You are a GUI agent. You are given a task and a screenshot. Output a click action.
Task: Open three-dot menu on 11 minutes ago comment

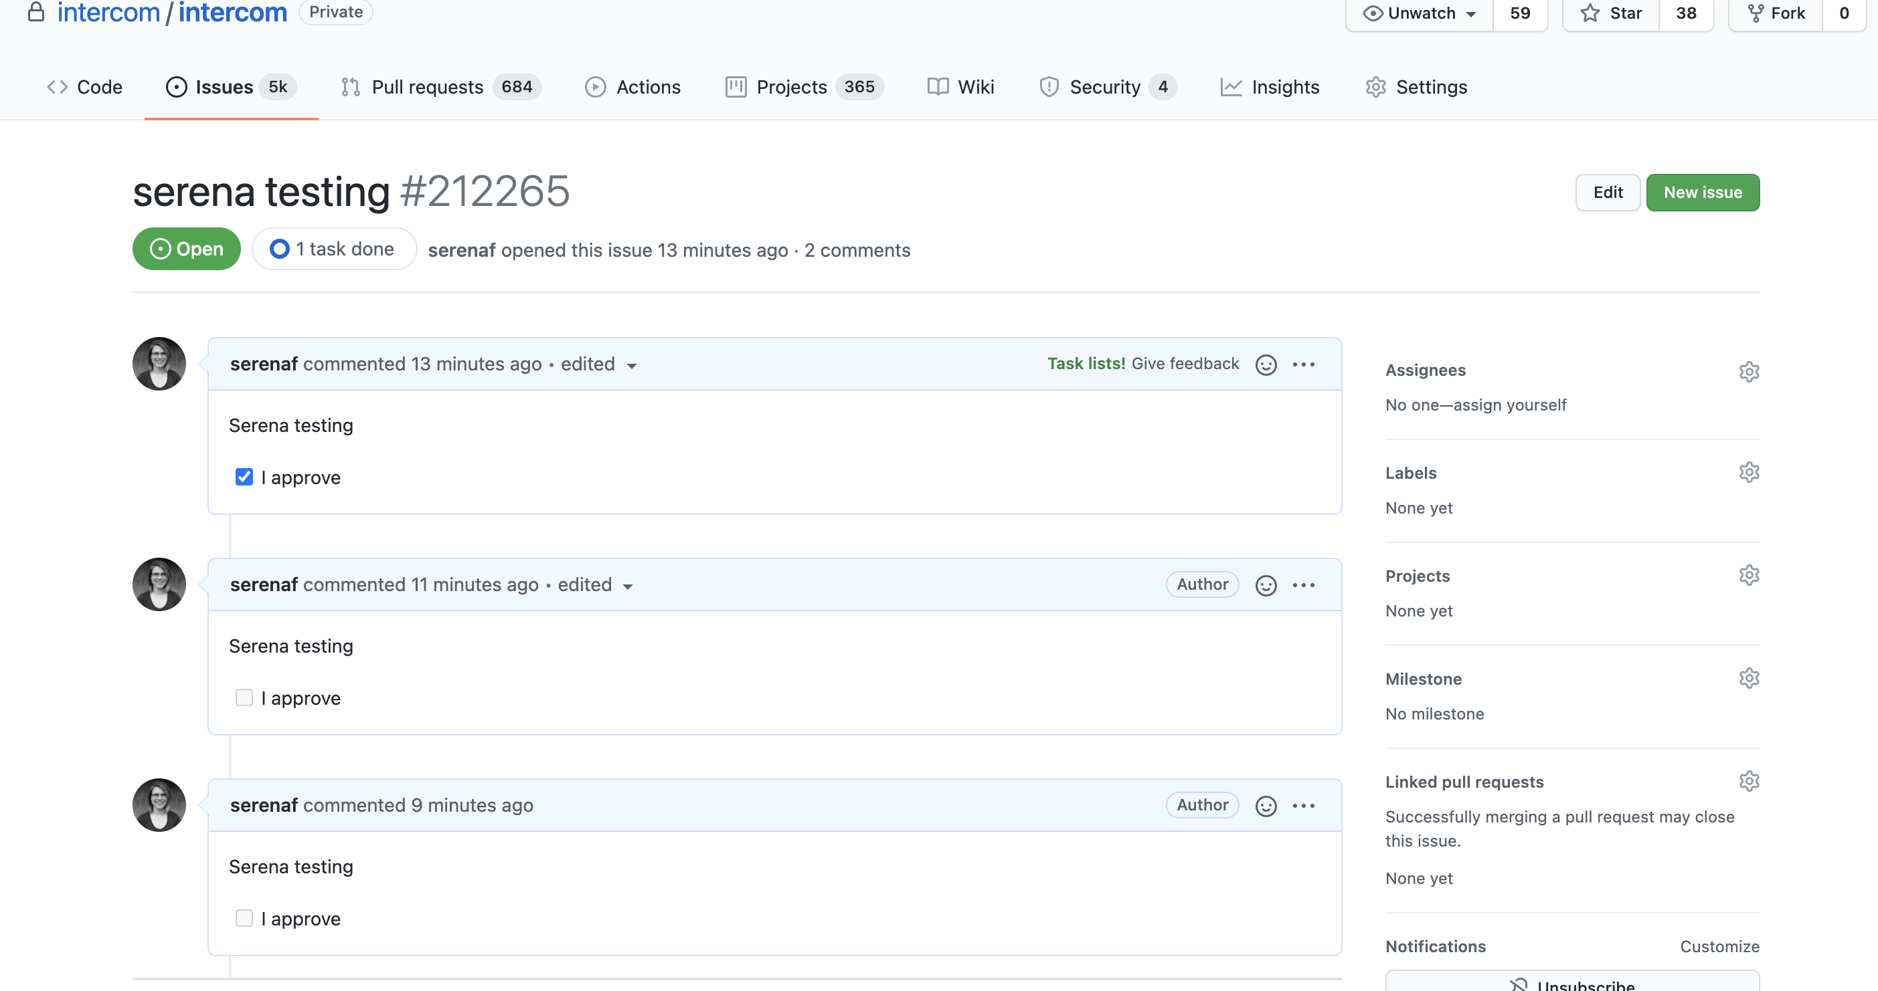tap(1304, 585)
